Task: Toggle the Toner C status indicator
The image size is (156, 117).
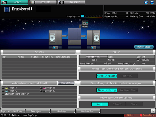Action: click(x=3, y=91)
